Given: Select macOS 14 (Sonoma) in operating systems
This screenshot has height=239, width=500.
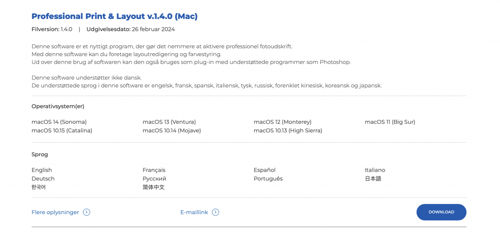Looking at the screenshot, I should [x=59, y=122].
